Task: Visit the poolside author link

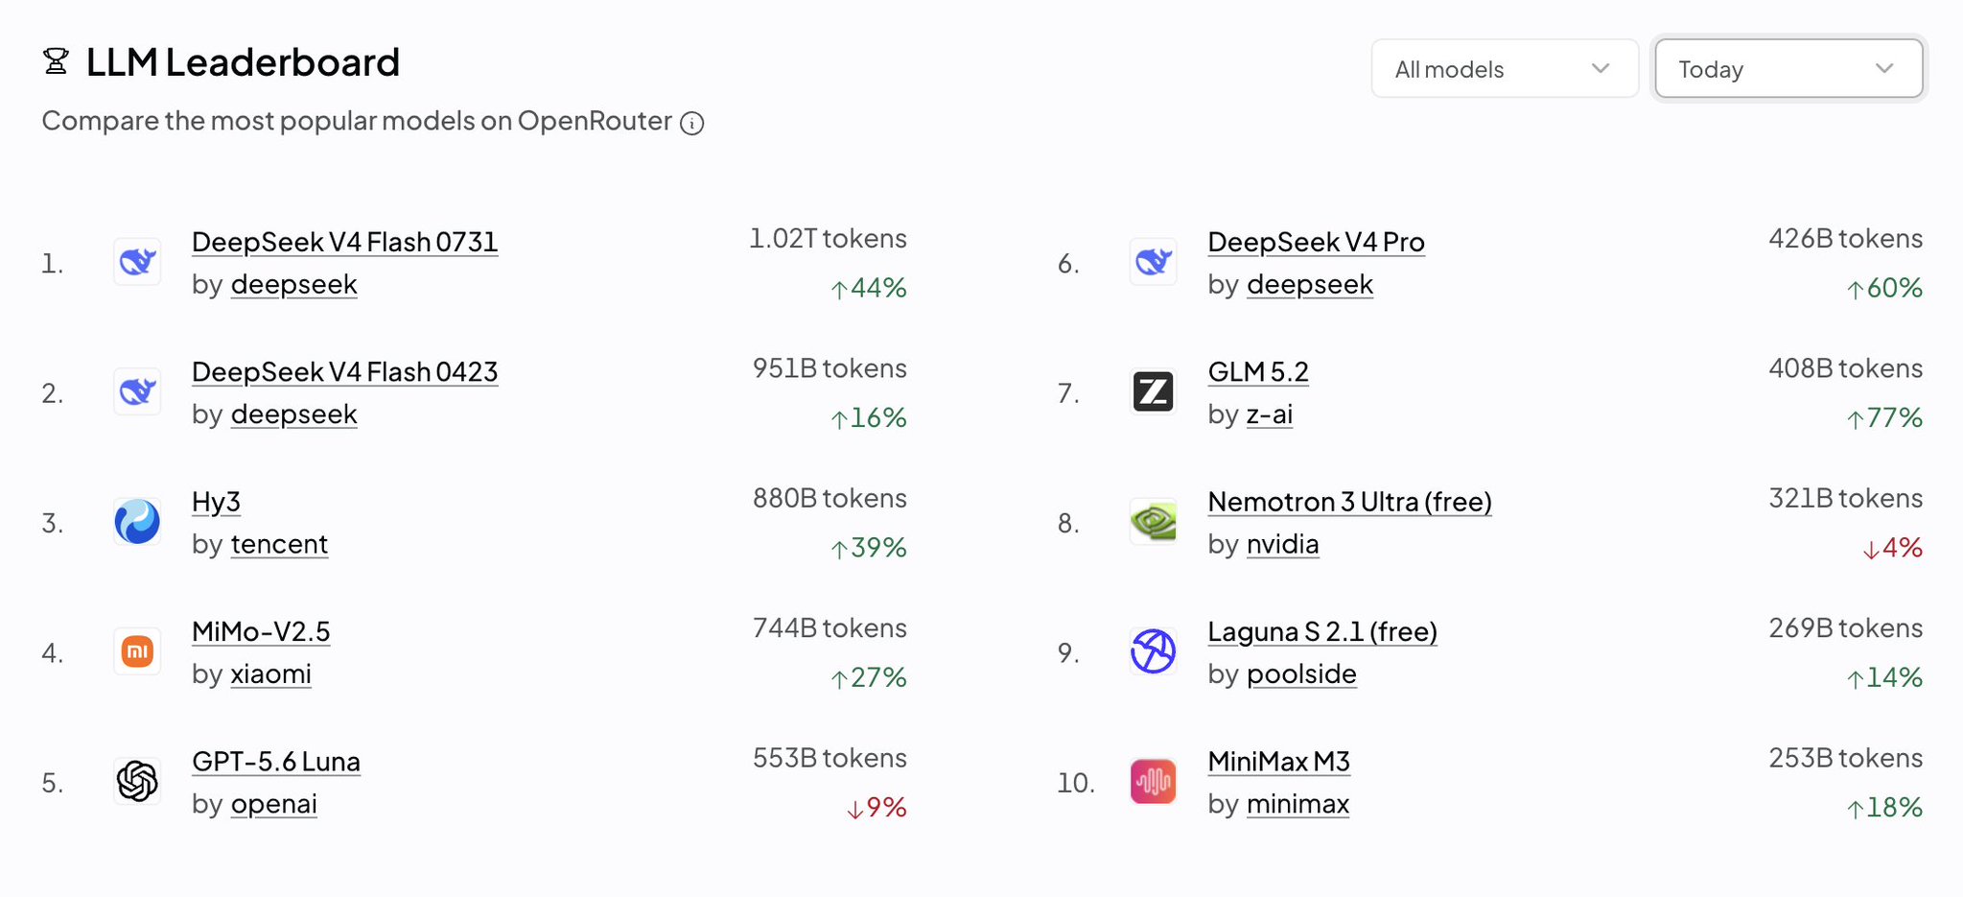Action: (1301, 674)
